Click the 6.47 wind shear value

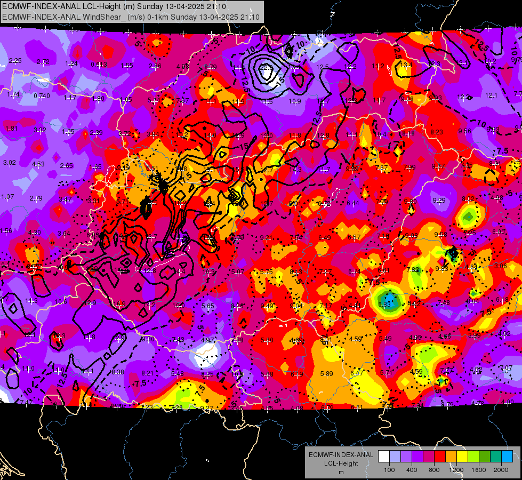(x=357, y=373)
